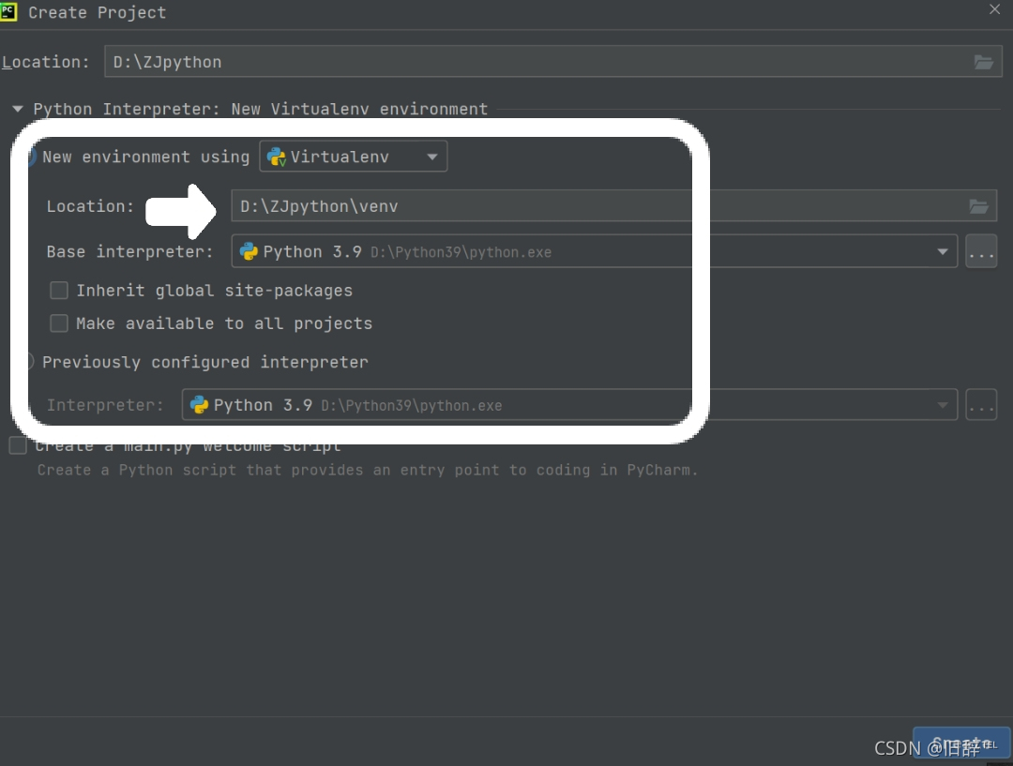Click the 'Inherit global site-packages' label
The height and width of the screenshot is (766, 1013).
[x=215, y=291]
